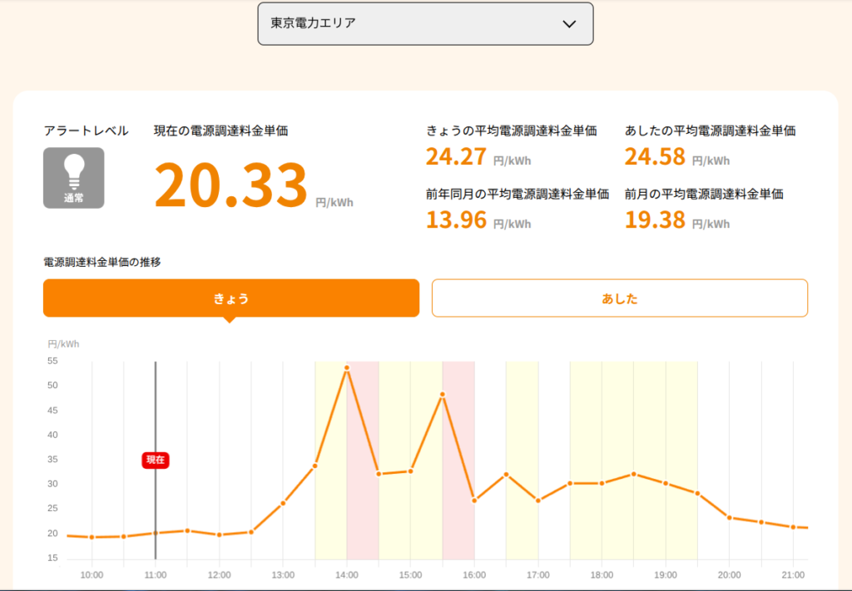The height and width of the screenshot is (591, 852).
Task: Click the 55 y-axis label
Action: point(52,361)
